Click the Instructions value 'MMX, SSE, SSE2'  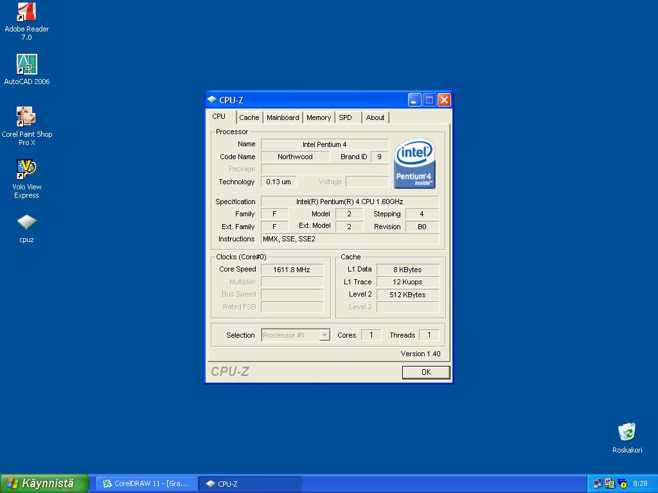tap(350, 239)
